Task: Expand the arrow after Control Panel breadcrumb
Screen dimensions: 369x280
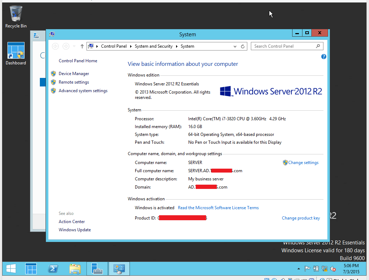Action: tap(131, 46)
